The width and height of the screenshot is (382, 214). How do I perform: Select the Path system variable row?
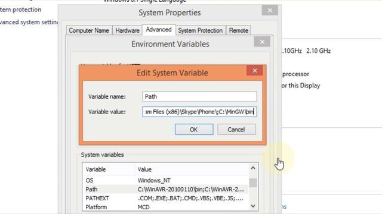coord(166,189)
